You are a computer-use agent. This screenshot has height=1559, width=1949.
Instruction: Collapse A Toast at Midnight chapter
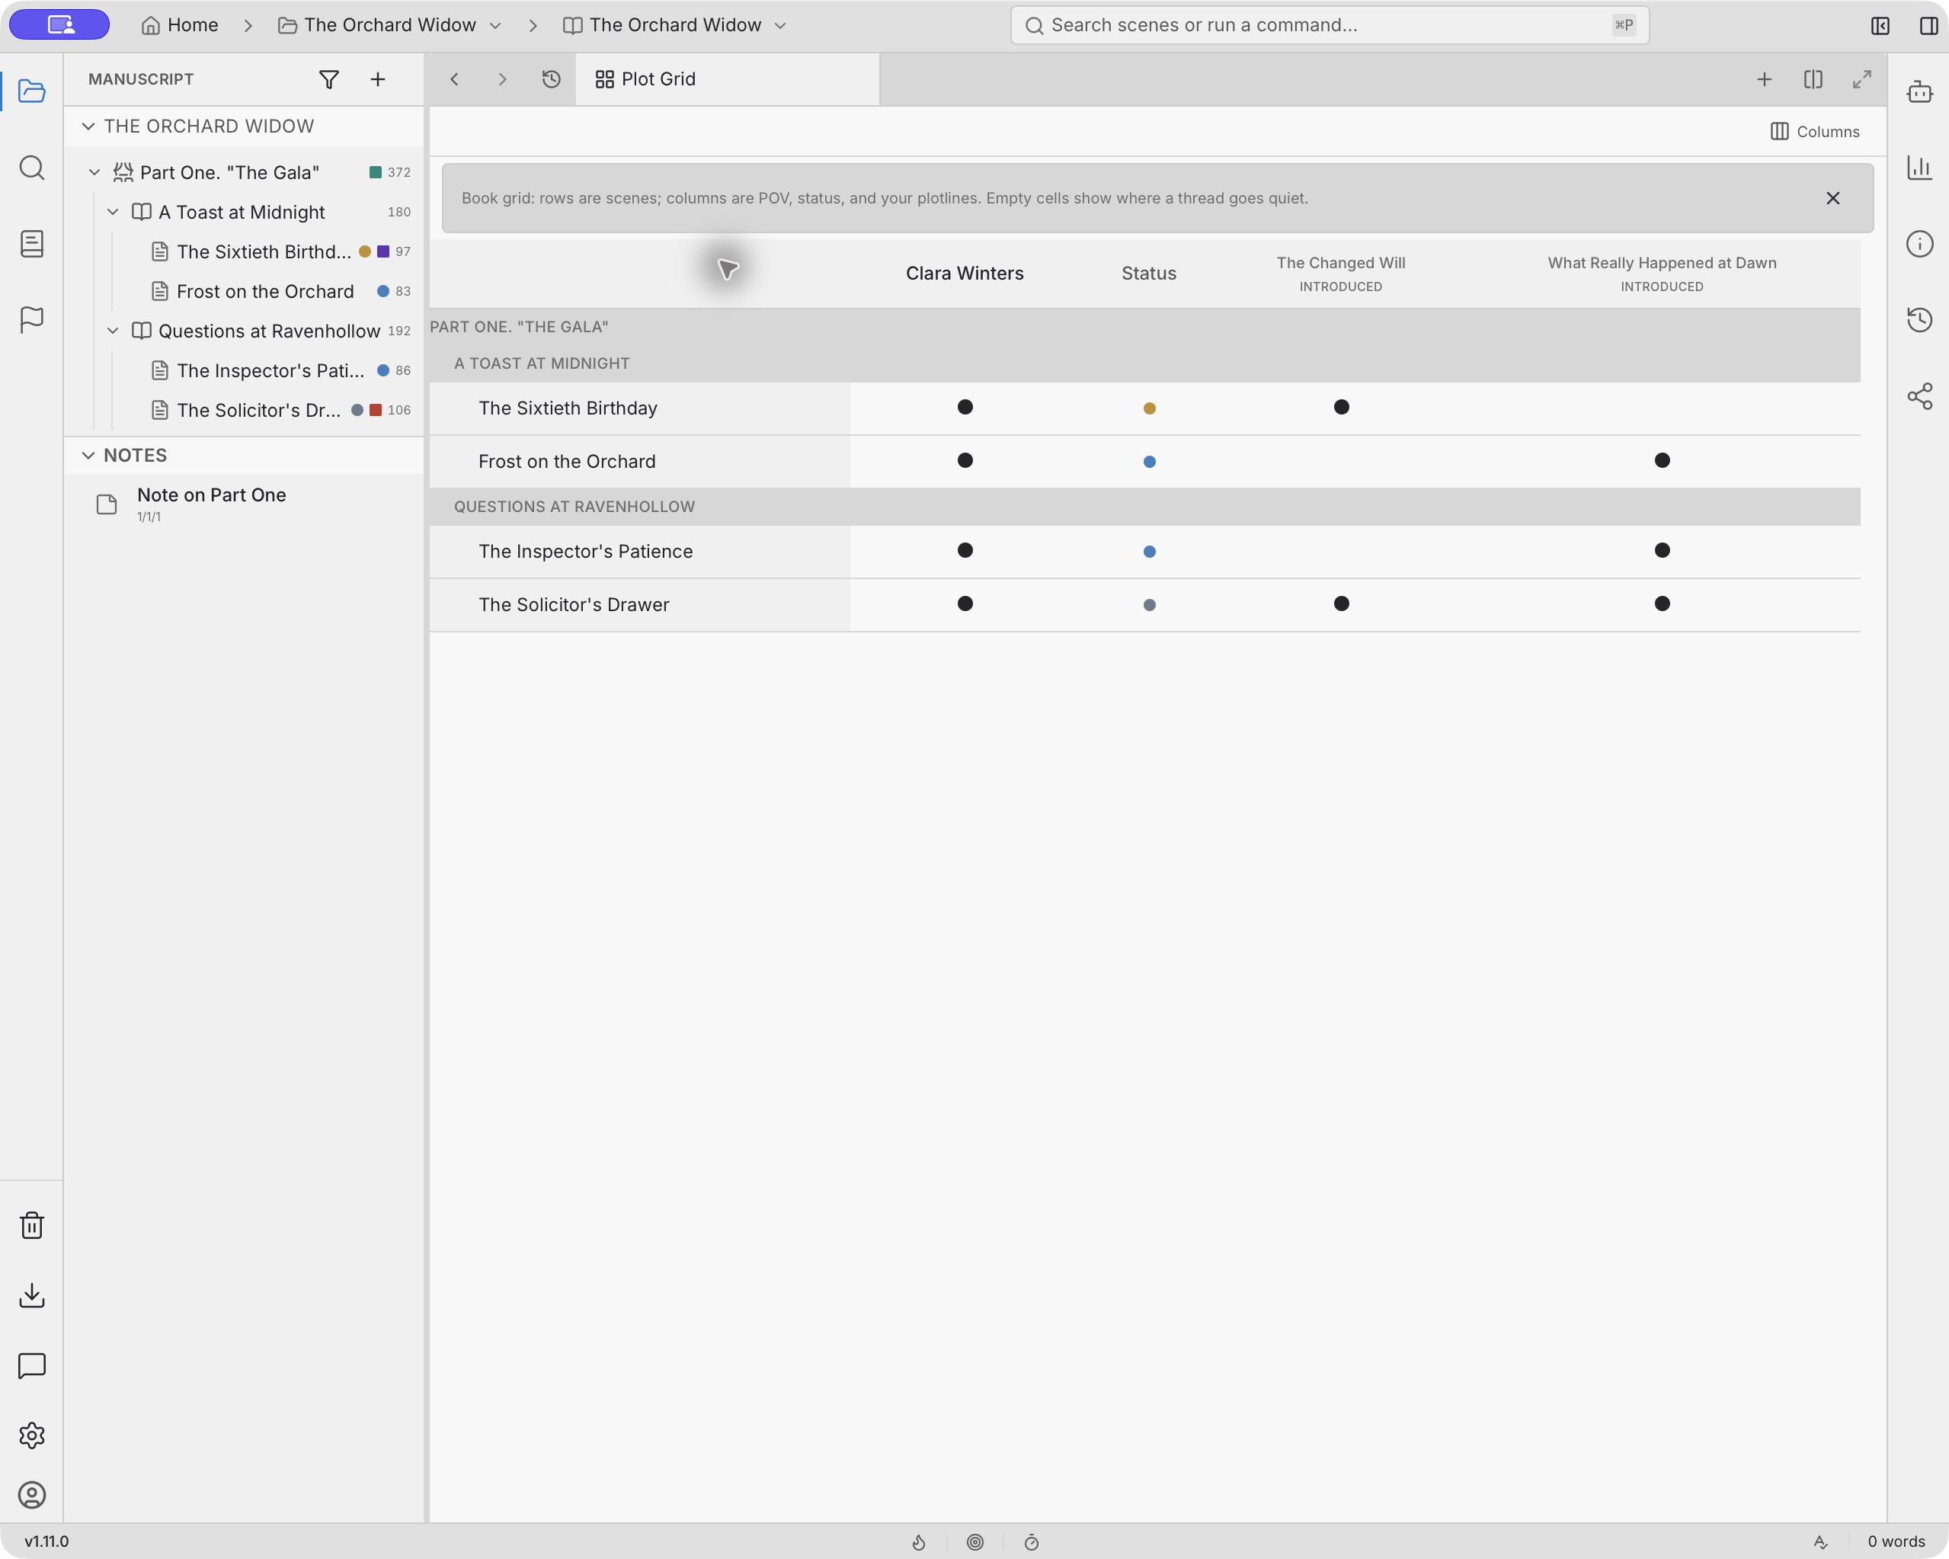[113, 212]
